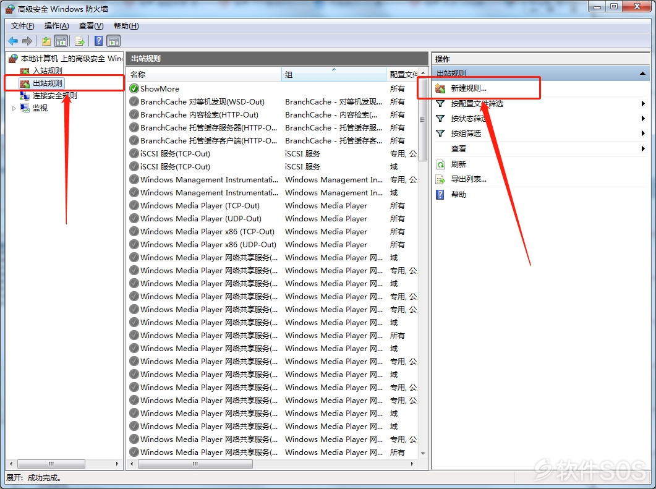Viewport: 656px width, 489px height.
Task: Click the 出站规则 tree icon
Action: click(x=25, y=83)
